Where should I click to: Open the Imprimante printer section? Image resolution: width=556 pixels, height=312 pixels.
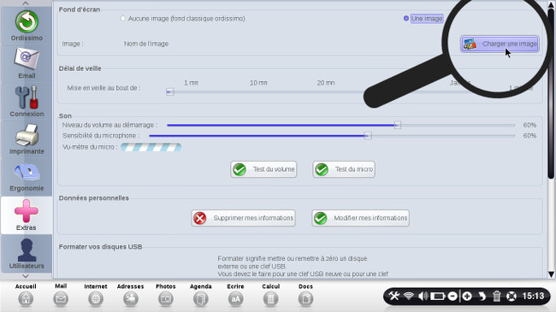27,139
